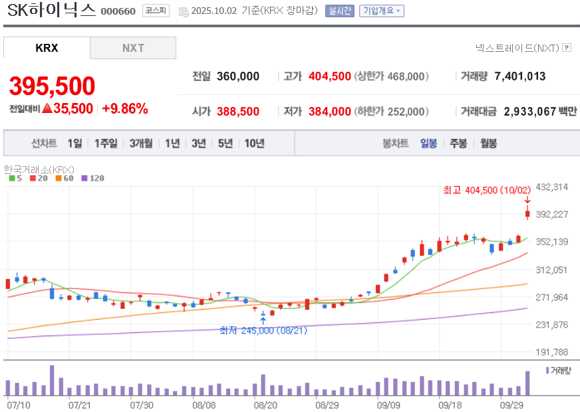
Task: Select 월봉 monthly candle chart
Action: (488, 143)
